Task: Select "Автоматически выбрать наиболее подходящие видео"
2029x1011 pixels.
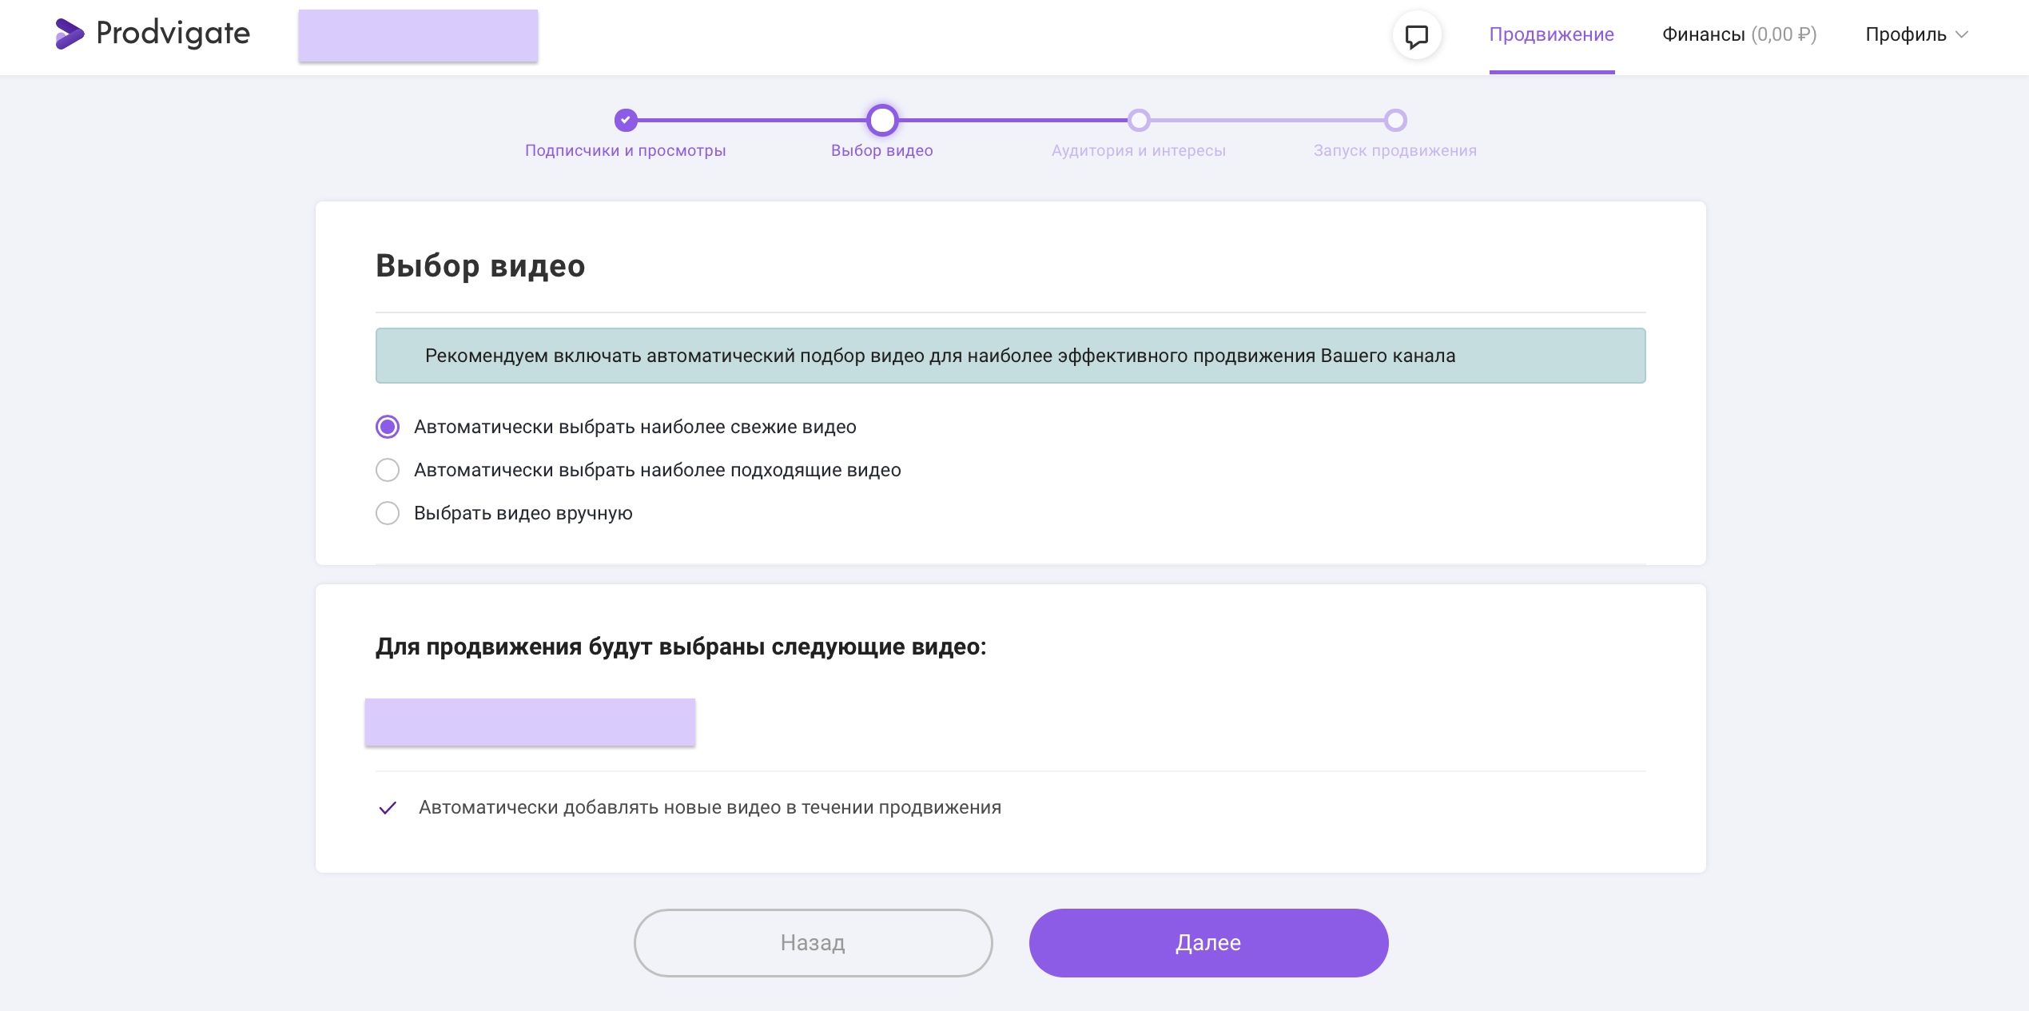Action: pos(388,470)
